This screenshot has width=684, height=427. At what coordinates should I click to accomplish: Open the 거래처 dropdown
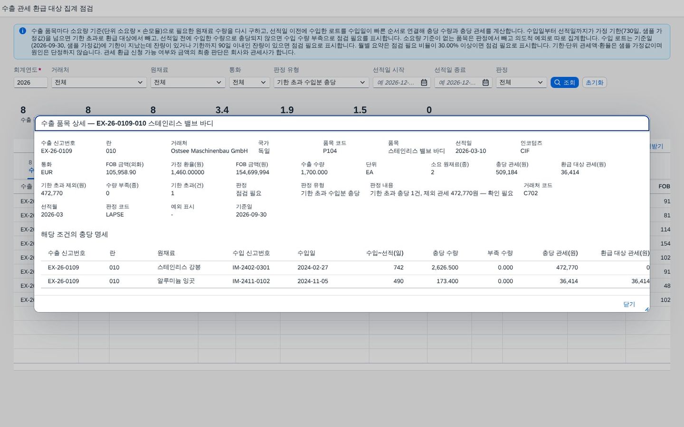(99, 83)
